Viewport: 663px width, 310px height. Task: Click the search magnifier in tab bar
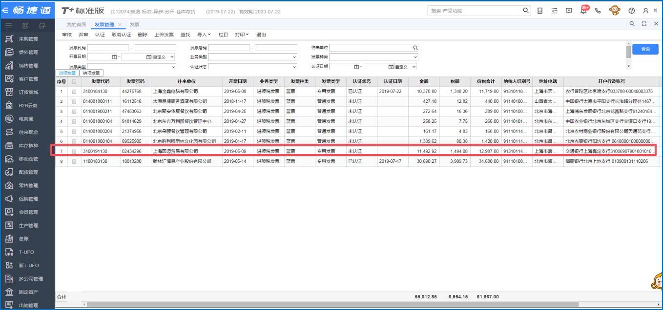click(x=632, y=23)
